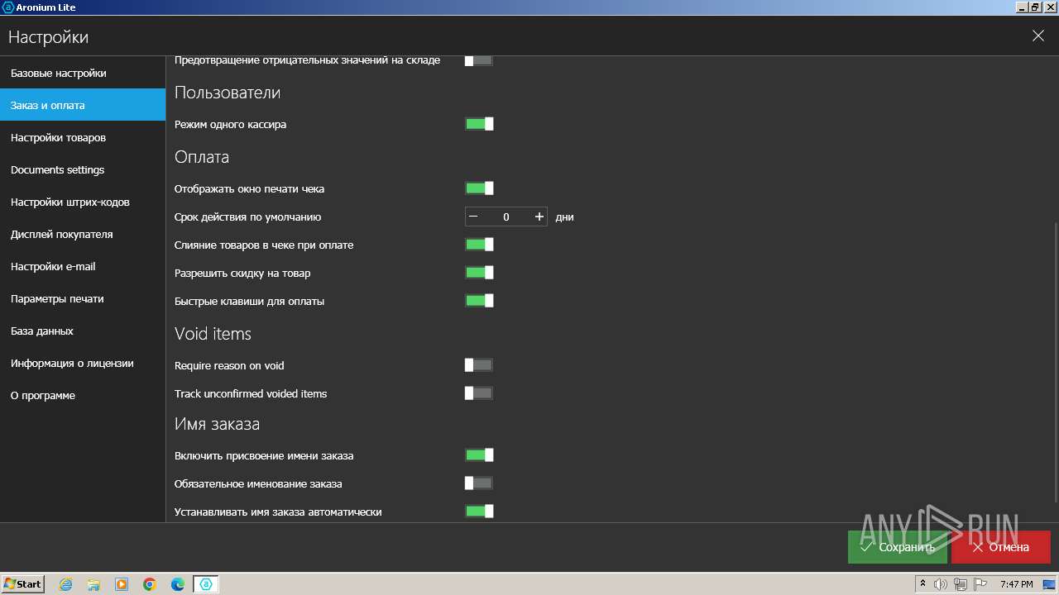
Task: Click Сохранить button
Action: point(898,547)
